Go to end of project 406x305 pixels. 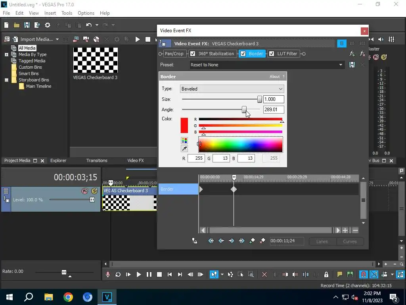[180, 274]
